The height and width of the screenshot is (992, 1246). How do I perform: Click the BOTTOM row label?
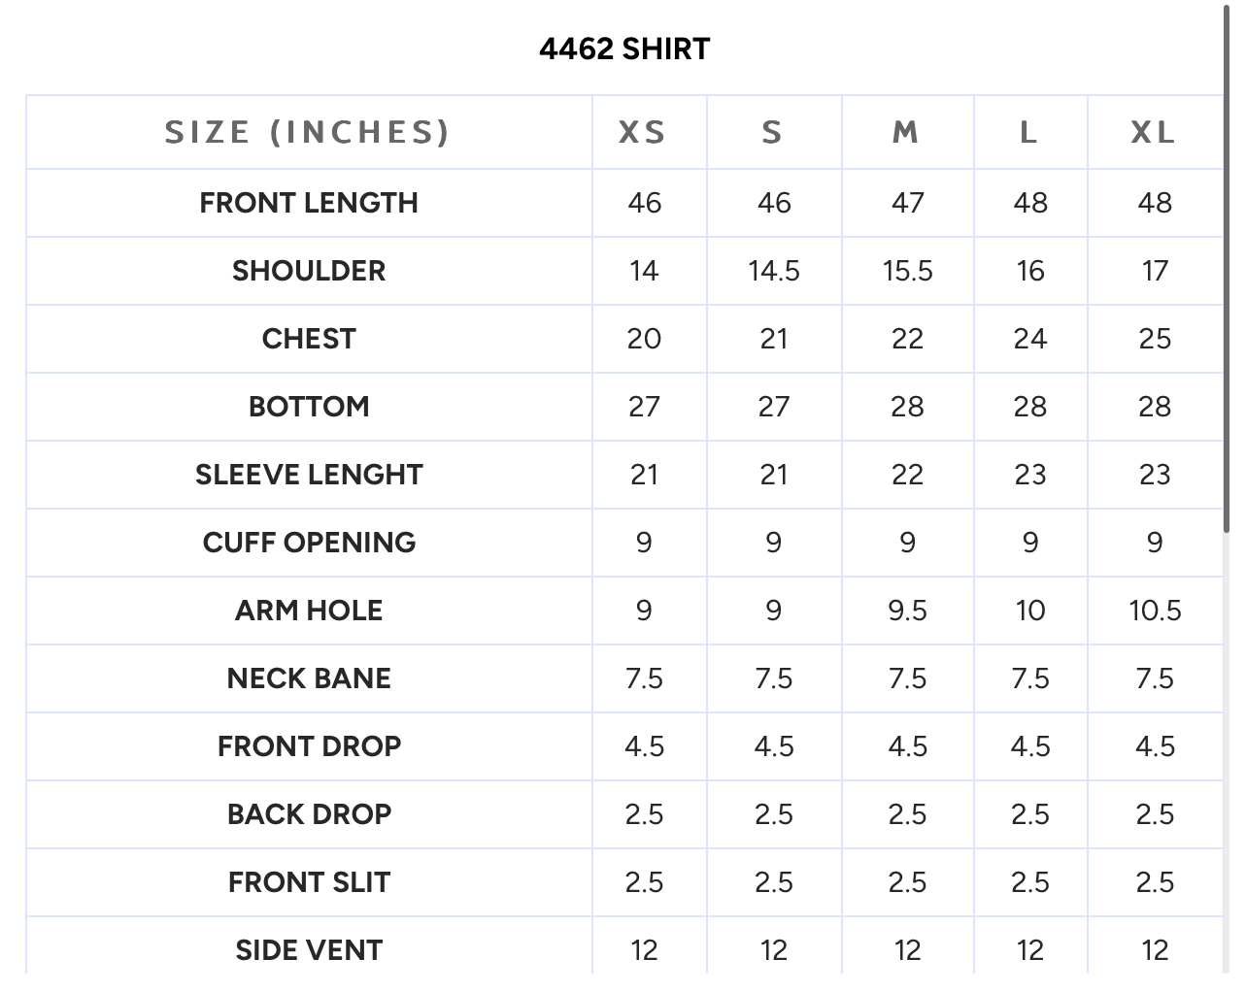[309, 407]
